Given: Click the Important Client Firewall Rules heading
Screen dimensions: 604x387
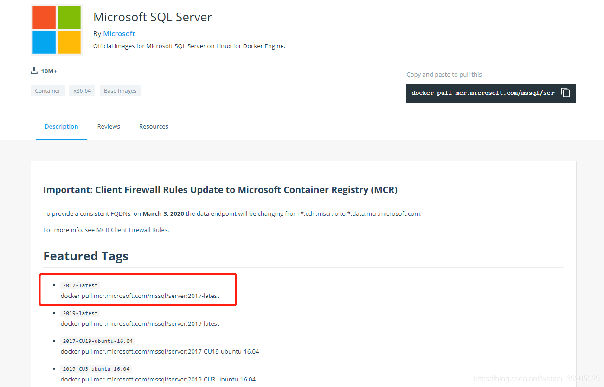Looking at the screenshot, I should coord(220,190).
